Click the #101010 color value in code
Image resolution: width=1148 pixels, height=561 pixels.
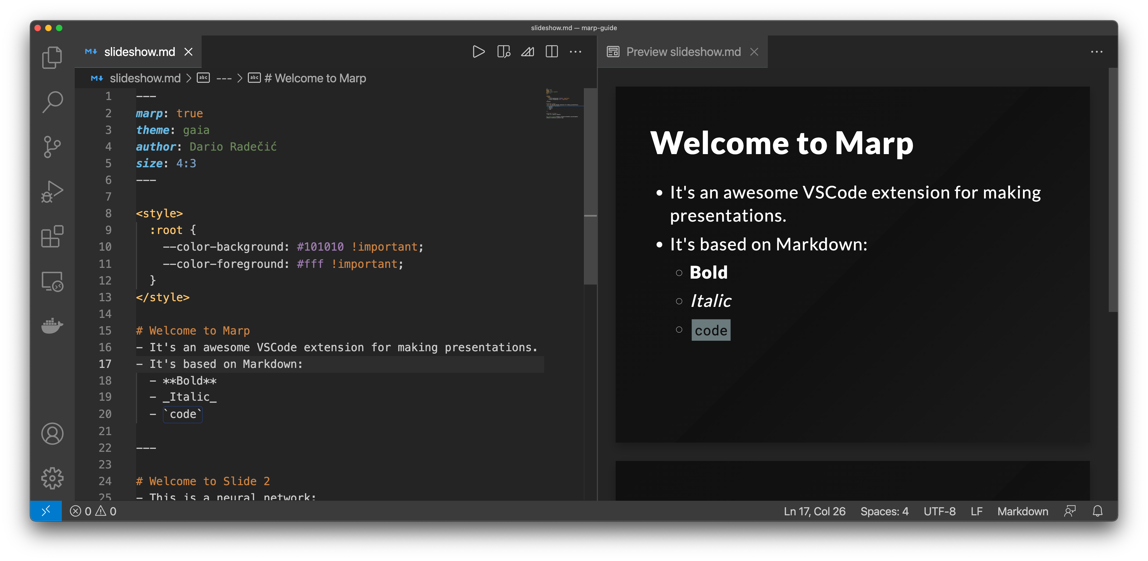tap(320, 247)
